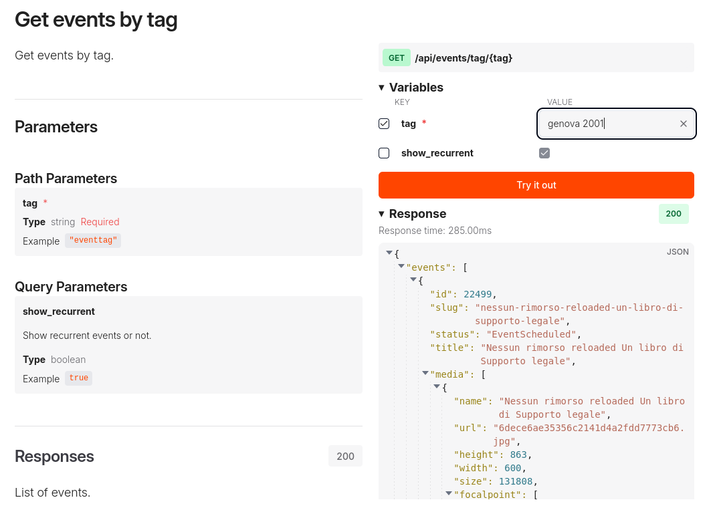Toggle the show_recurrent value checkbox

click(x=544, y=153)
